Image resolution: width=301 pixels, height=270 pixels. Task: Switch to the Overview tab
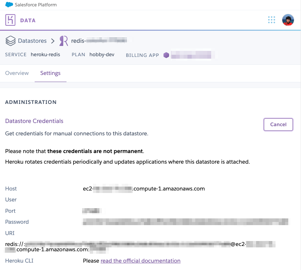[17, 73]
